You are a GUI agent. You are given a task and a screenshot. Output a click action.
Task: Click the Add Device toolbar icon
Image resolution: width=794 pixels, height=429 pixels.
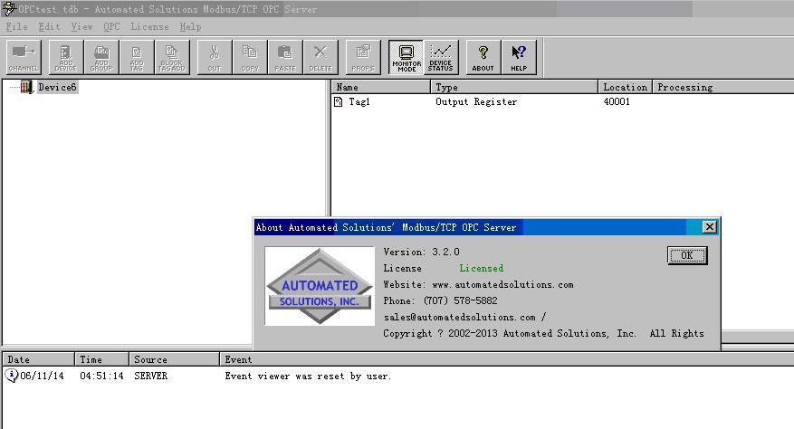(x=66, y=57)
